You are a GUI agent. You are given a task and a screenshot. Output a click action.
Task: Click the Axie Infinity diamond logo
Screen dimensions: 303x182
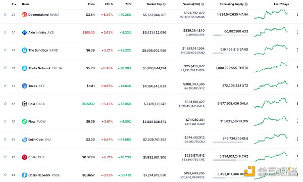[24, 32]
